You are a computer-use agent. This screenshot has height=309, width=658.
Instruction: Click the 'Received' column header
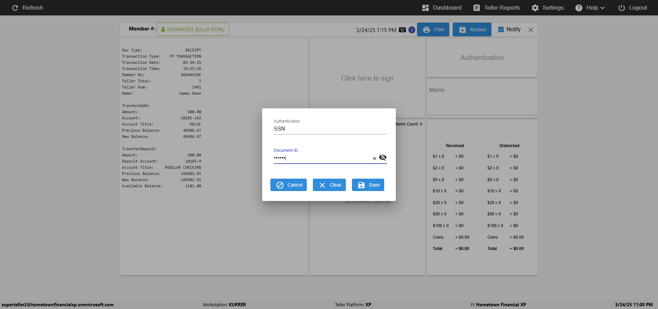455,146
